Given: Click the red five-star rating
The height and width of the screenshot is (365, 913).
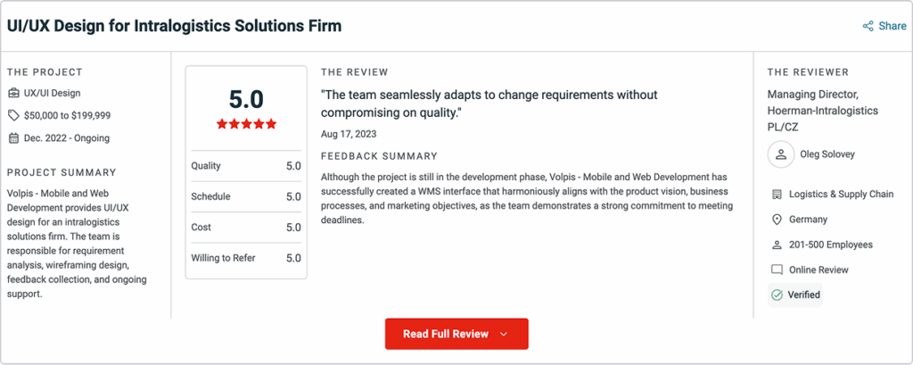Looking at the screenshot, I should [246, 124].
